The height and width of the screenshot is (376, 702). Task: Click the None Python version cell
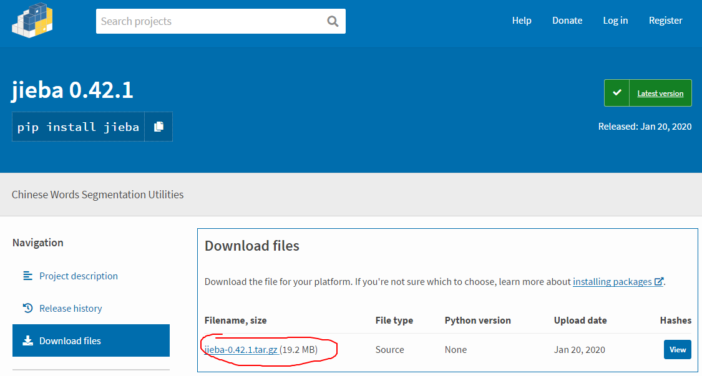point(456,350)
